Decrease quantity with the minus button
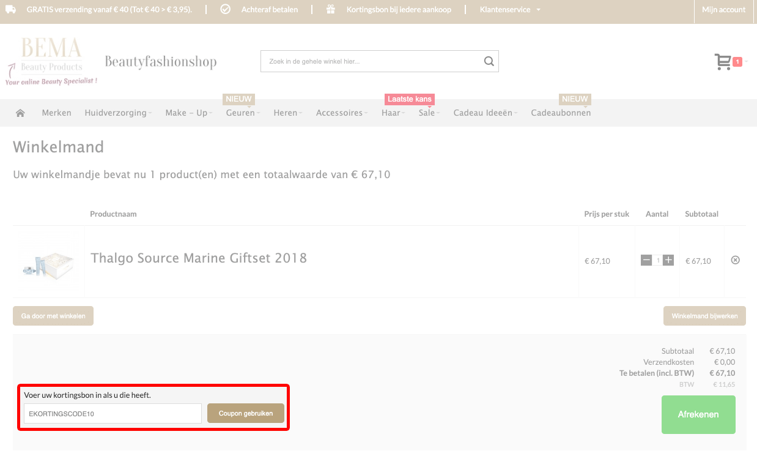The height and width of the screenshot is (456, 757). [646, 260]
